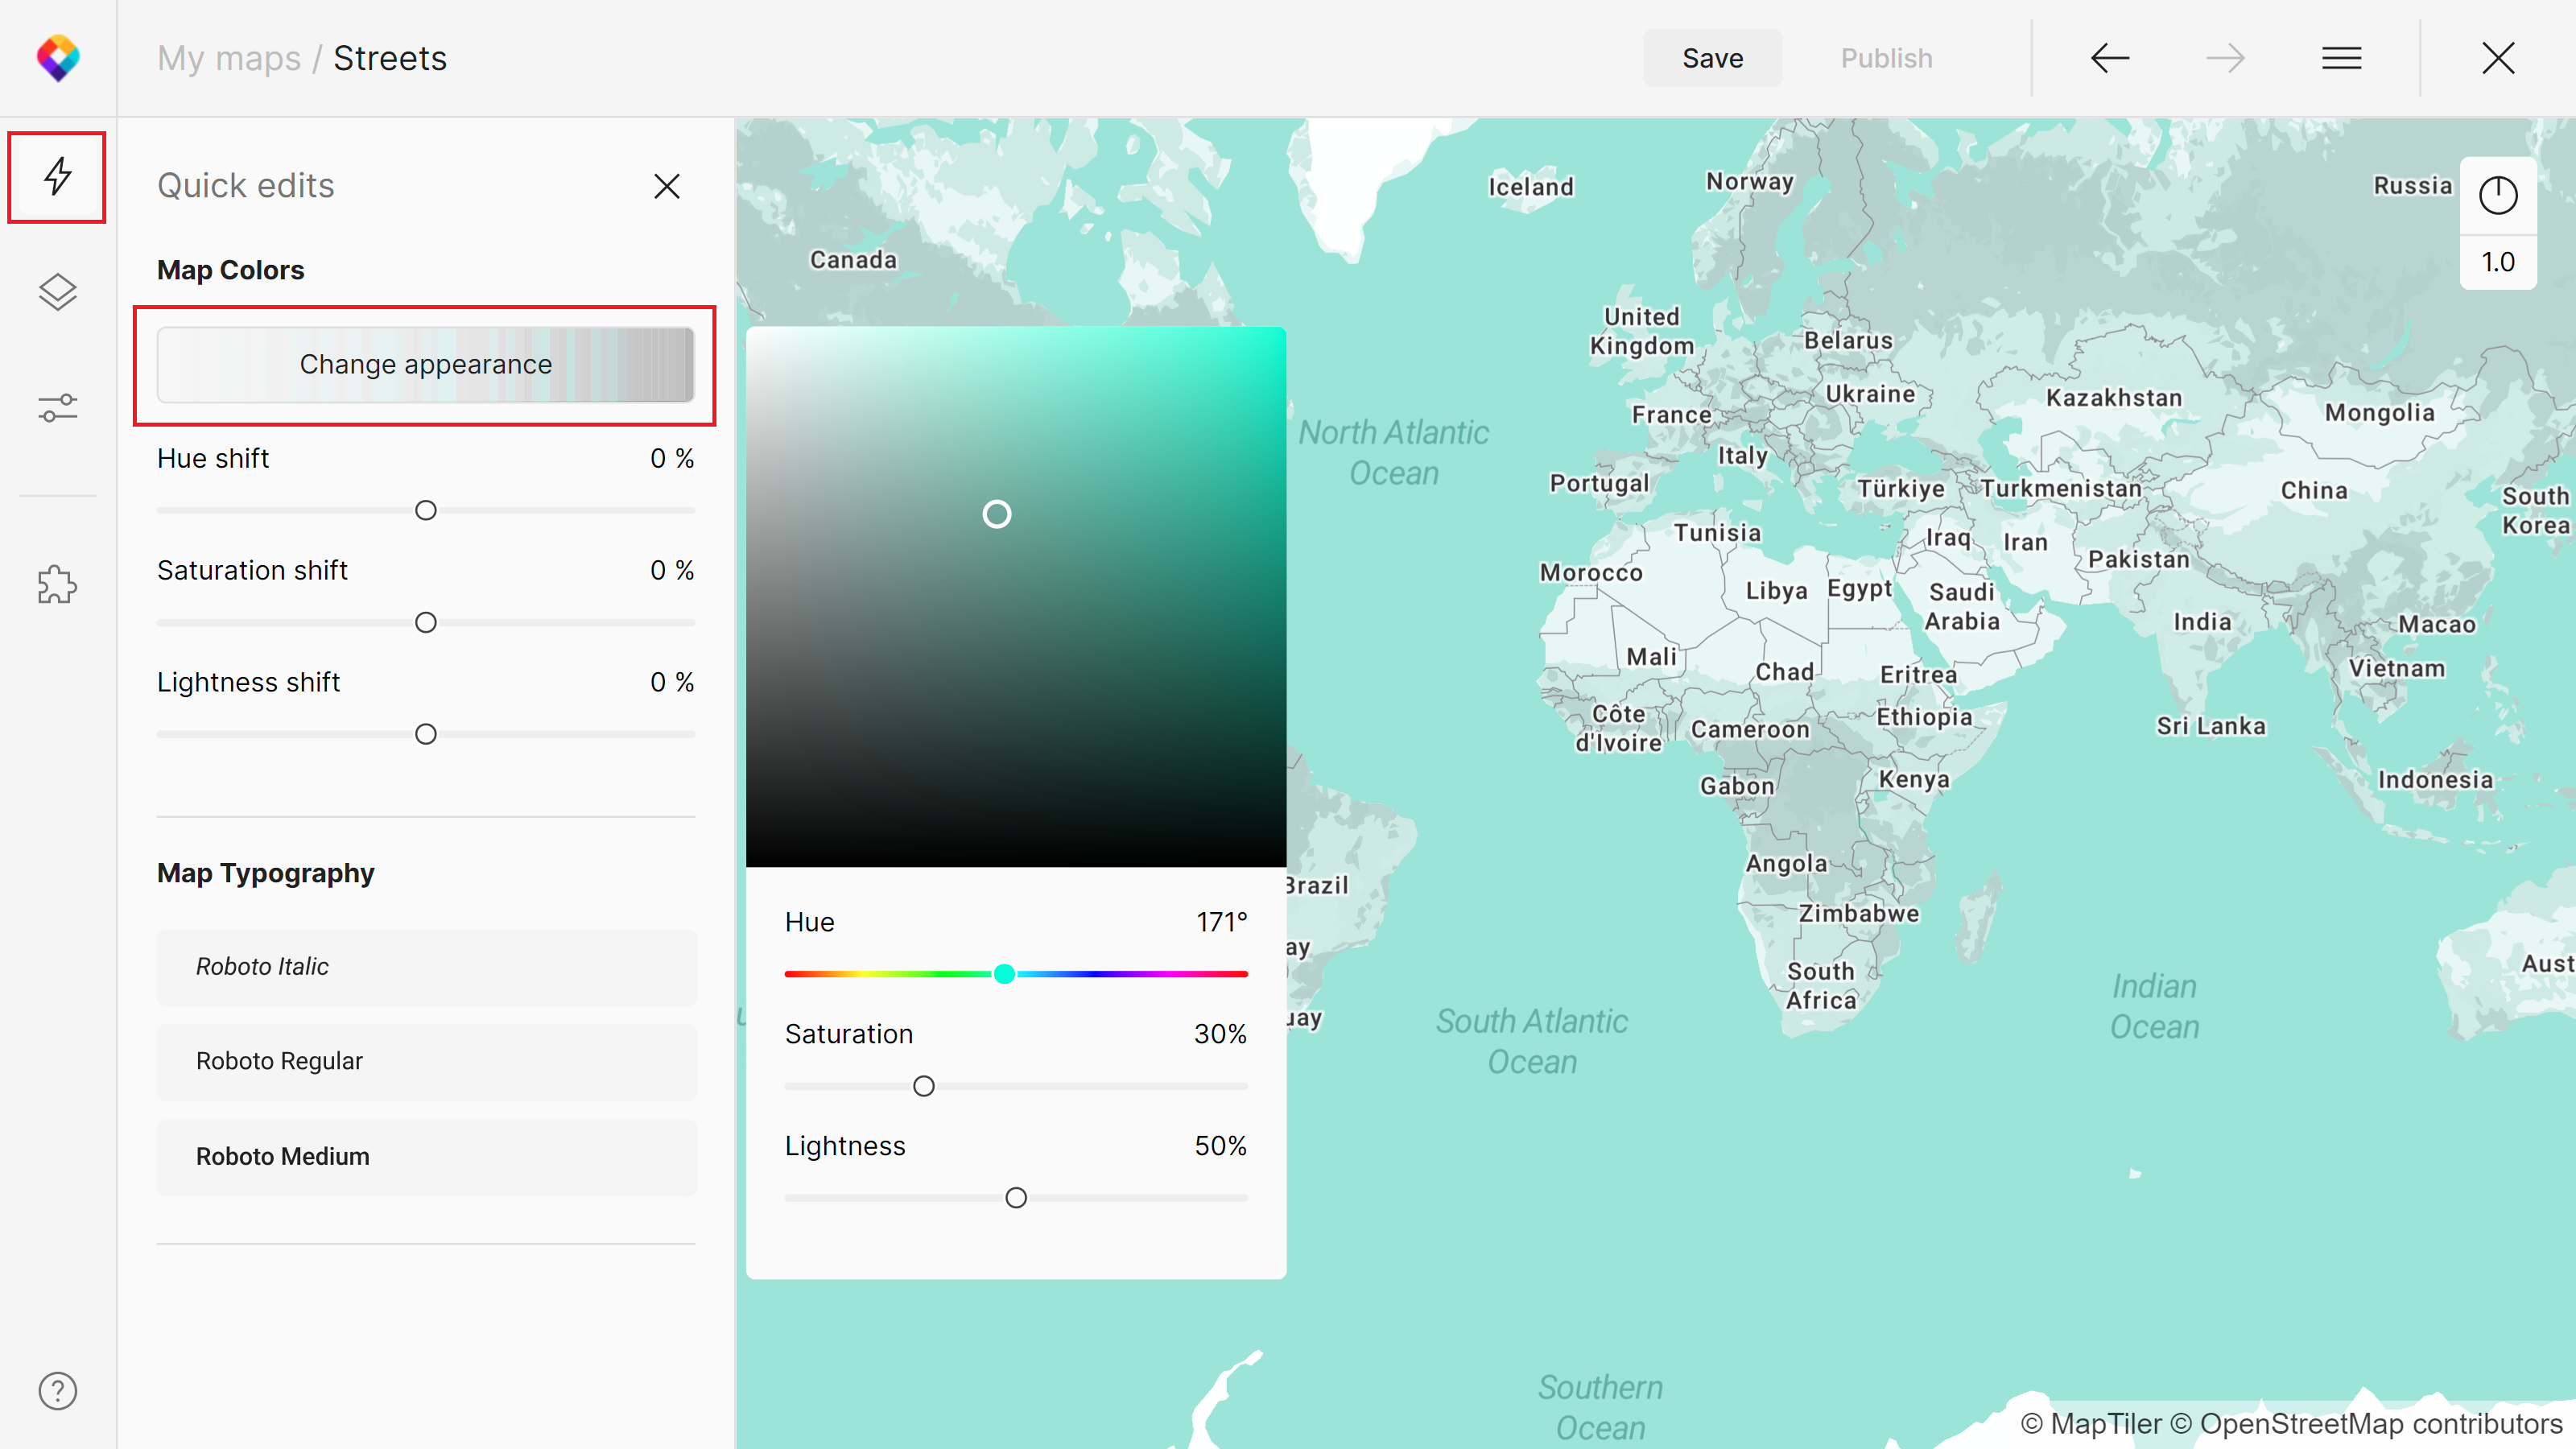Viewport: 2576px width, 1449px height.
Task: Click the Map Typography heading
Action: 265,873
